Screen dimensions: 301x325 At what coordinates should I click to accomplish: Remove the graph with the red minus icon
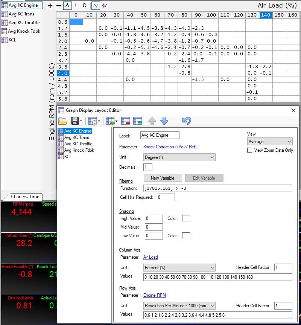[x=125, y=121]
